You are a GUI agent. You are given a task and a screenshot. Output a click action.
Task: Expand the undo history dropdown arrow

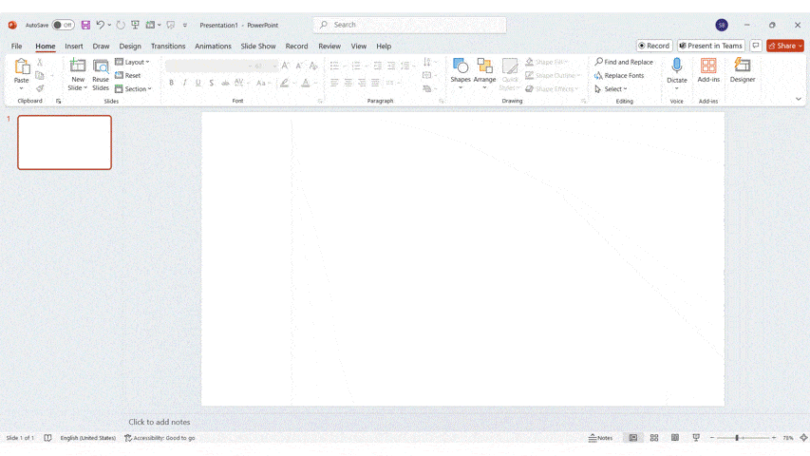pos(109,25)
